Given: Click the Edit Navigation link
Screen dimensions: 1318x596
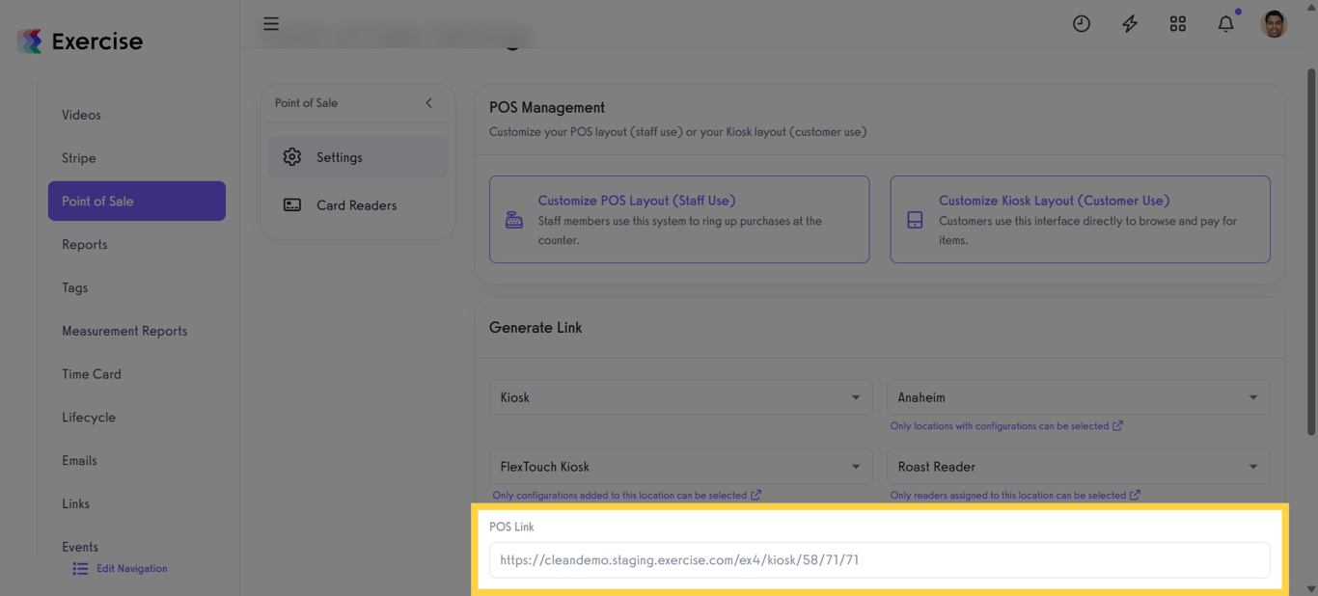Looking at the screenshot, I should pyautogui.click(x=131, y=569).
